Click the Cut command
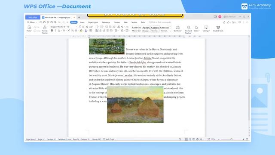275x155 pixels. pyautogui.click(x=37, y=27)
